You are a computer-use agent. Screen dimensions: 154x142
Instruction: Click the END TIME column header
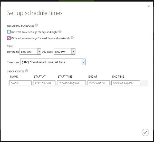[x=118, y=77]
